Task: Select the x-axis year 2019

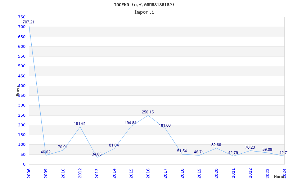Action: pyautogui.click(x=199, y=173)
